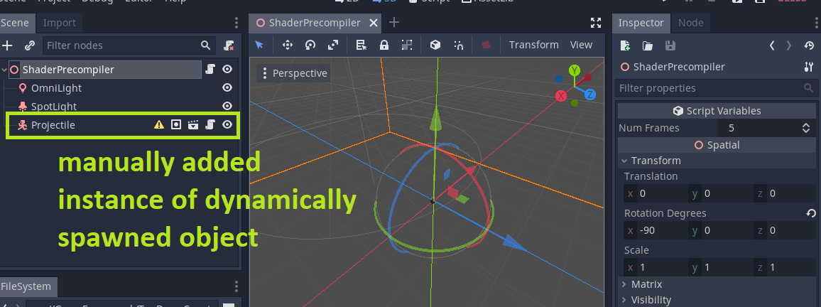This screenshot has width=821, height=307.
Task: Switch to Rotate mode tool
Action: click(x=310, y=45)
